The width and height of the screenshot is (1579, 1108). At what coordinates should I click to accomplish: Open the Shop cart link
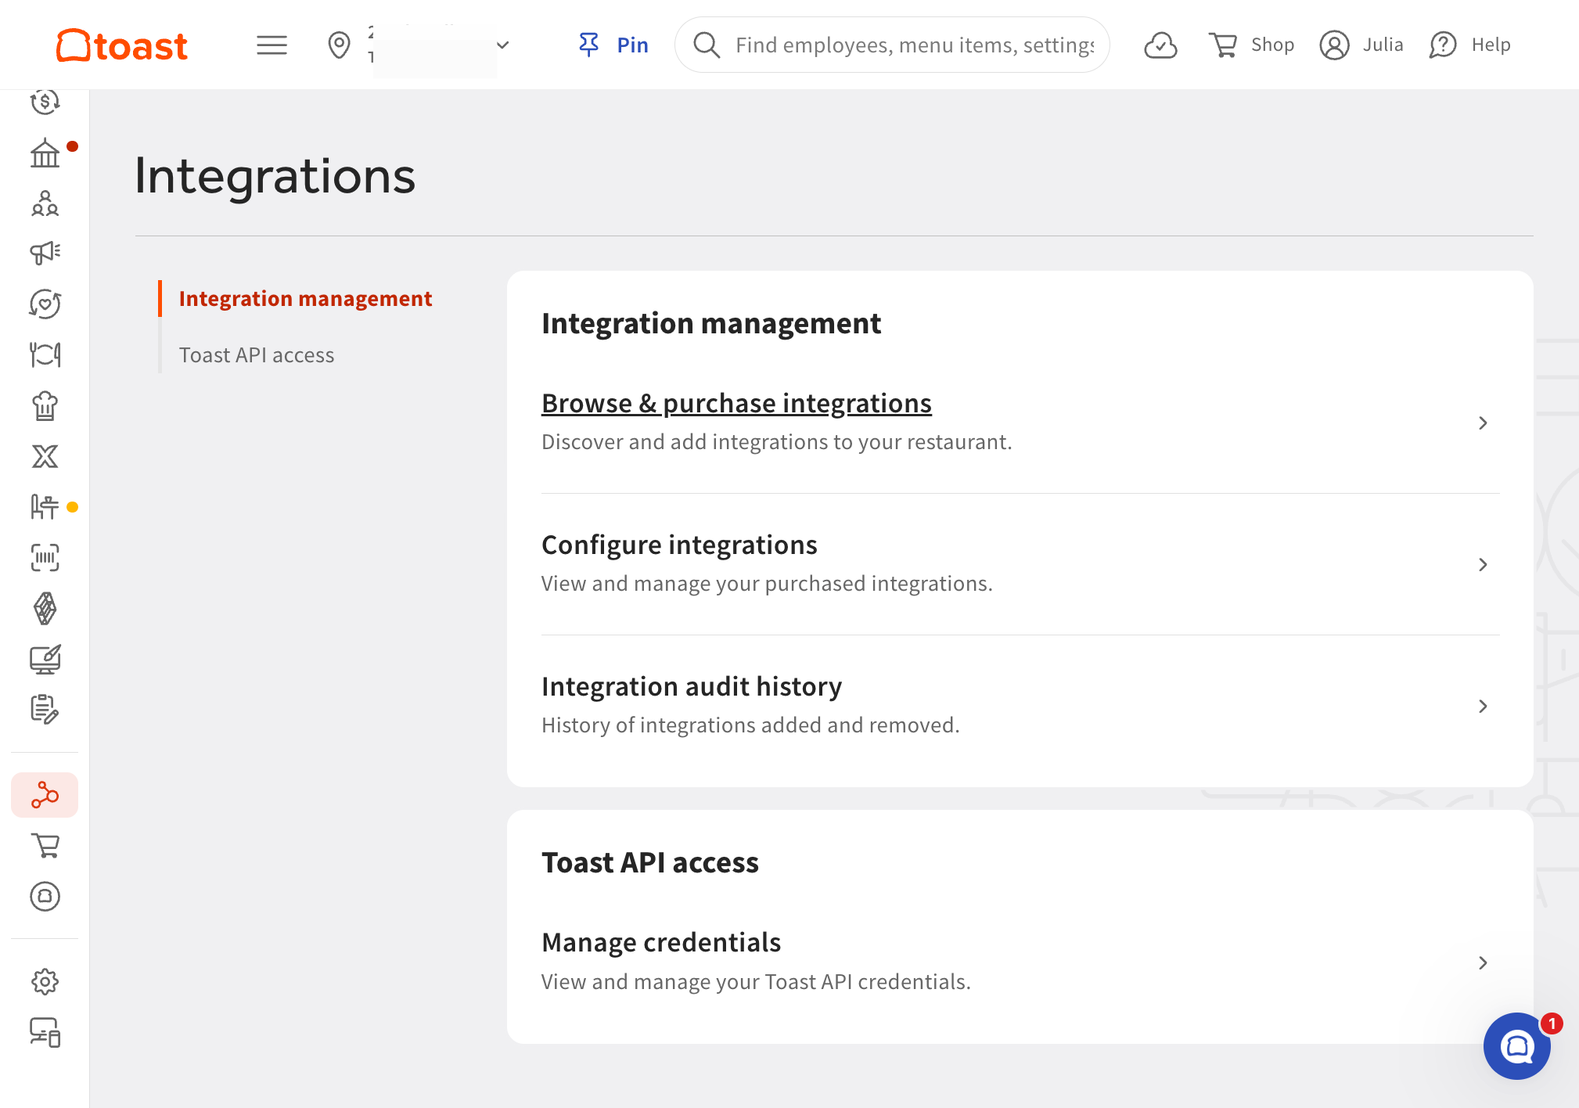click(1251, 45)
